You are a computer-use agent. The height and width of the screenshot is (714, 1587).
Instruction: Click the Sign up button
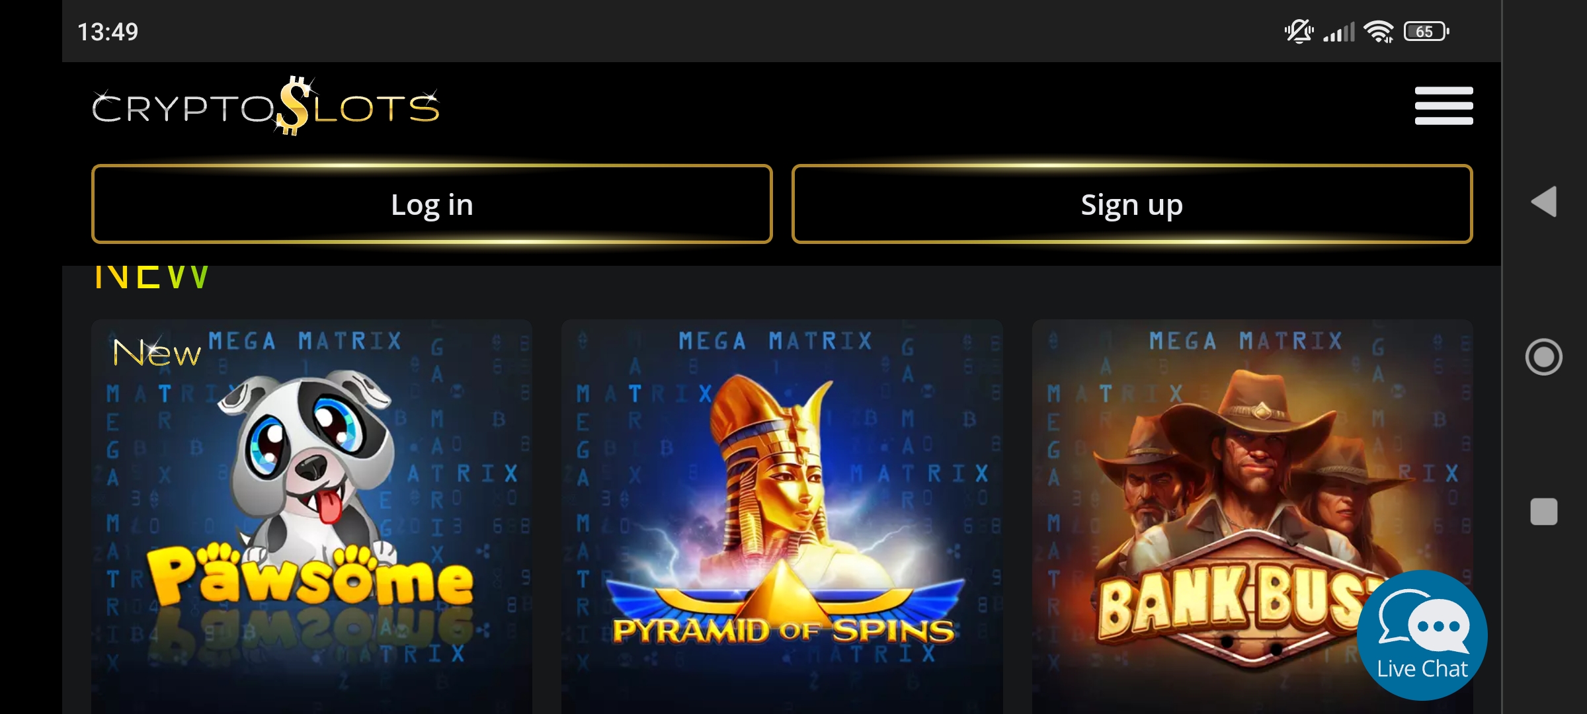(1132, 204)
